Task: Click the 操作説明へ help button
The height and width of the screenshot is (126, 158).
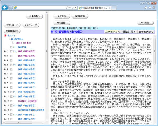Action: coord(145,23)
